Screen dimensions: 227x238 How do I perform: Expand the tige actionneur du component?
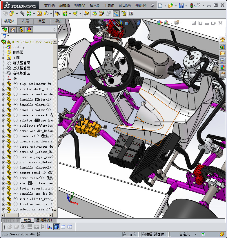4,84
